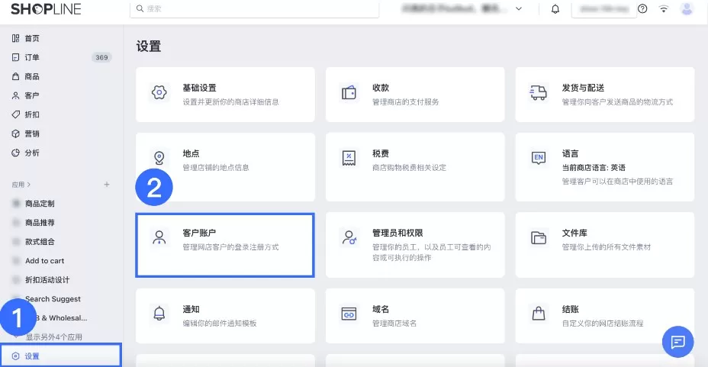Click the 域名 link icon
The width and height of the screenshot is (708, 367).
click(349, 314)
